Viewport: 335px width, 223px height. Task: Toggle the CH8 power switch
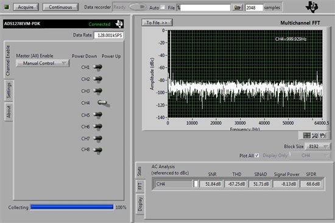click(98, 150)
